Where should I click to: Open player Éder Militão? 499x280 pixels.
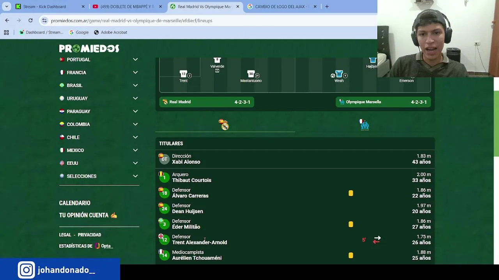click(295, 224)
